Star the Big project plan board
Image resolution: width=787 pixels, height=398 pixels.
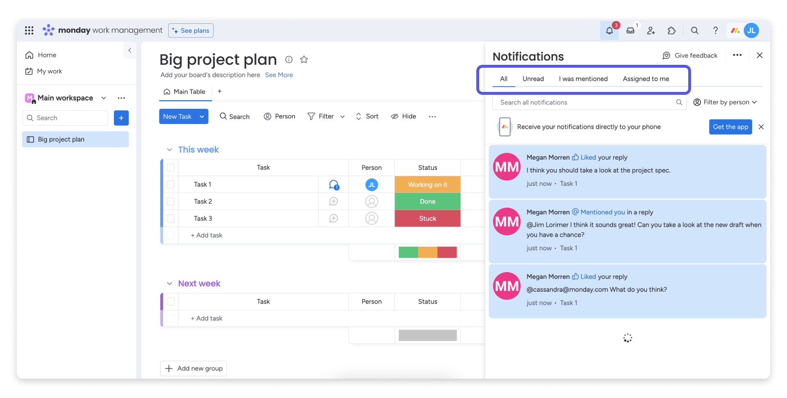304,59
